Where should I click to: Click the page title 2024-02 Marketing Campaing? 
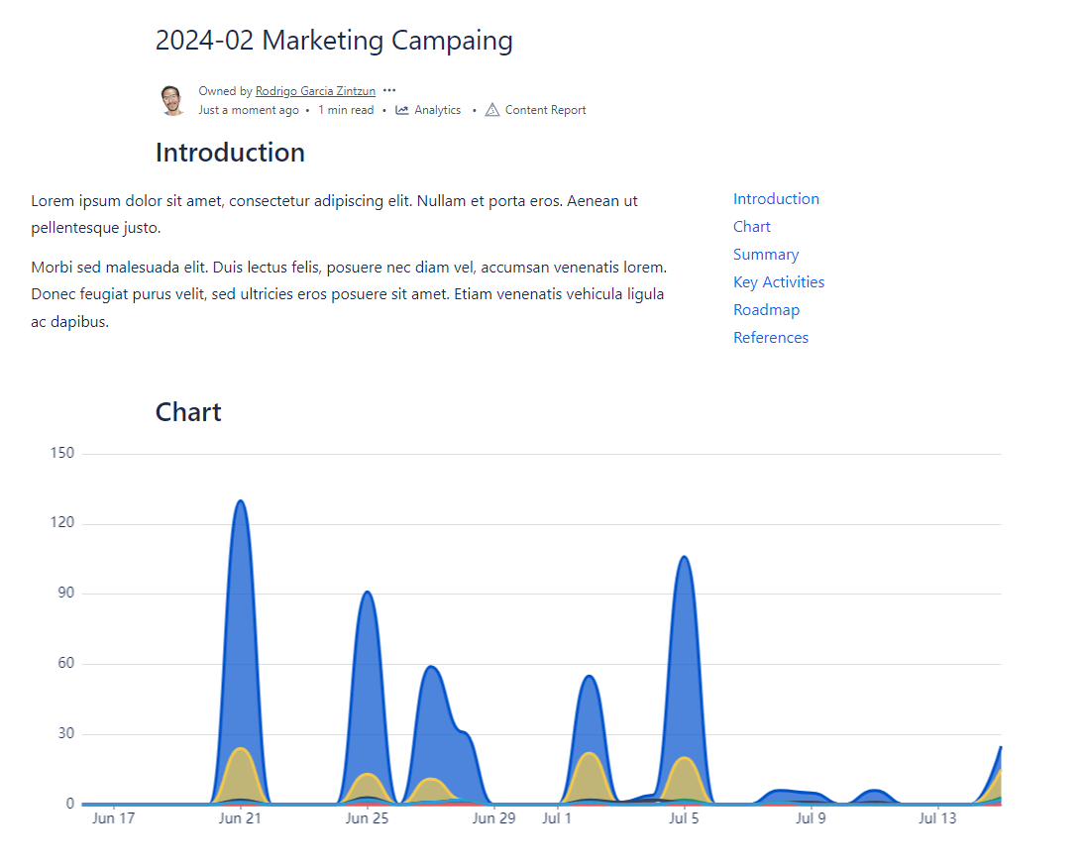point(334,41)
